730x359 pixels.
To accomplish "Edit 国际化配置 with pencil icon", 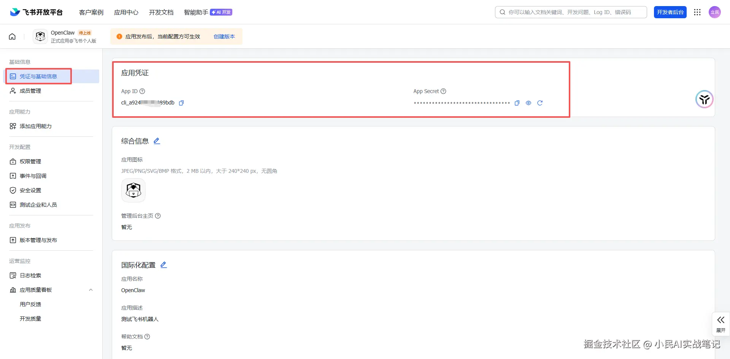I will [163, 265].
